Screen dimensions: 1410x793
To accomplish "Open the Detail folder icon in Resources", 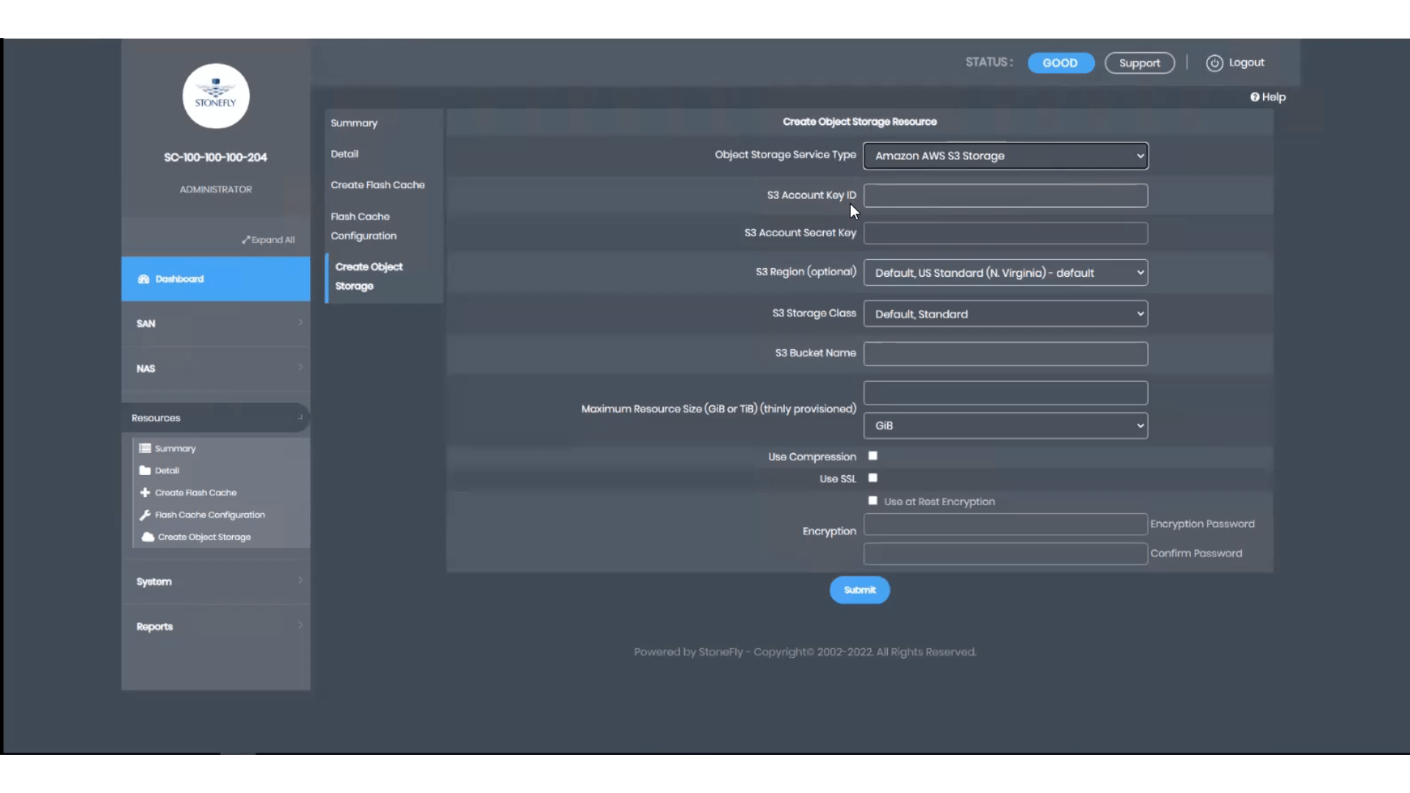I will 145,470.
